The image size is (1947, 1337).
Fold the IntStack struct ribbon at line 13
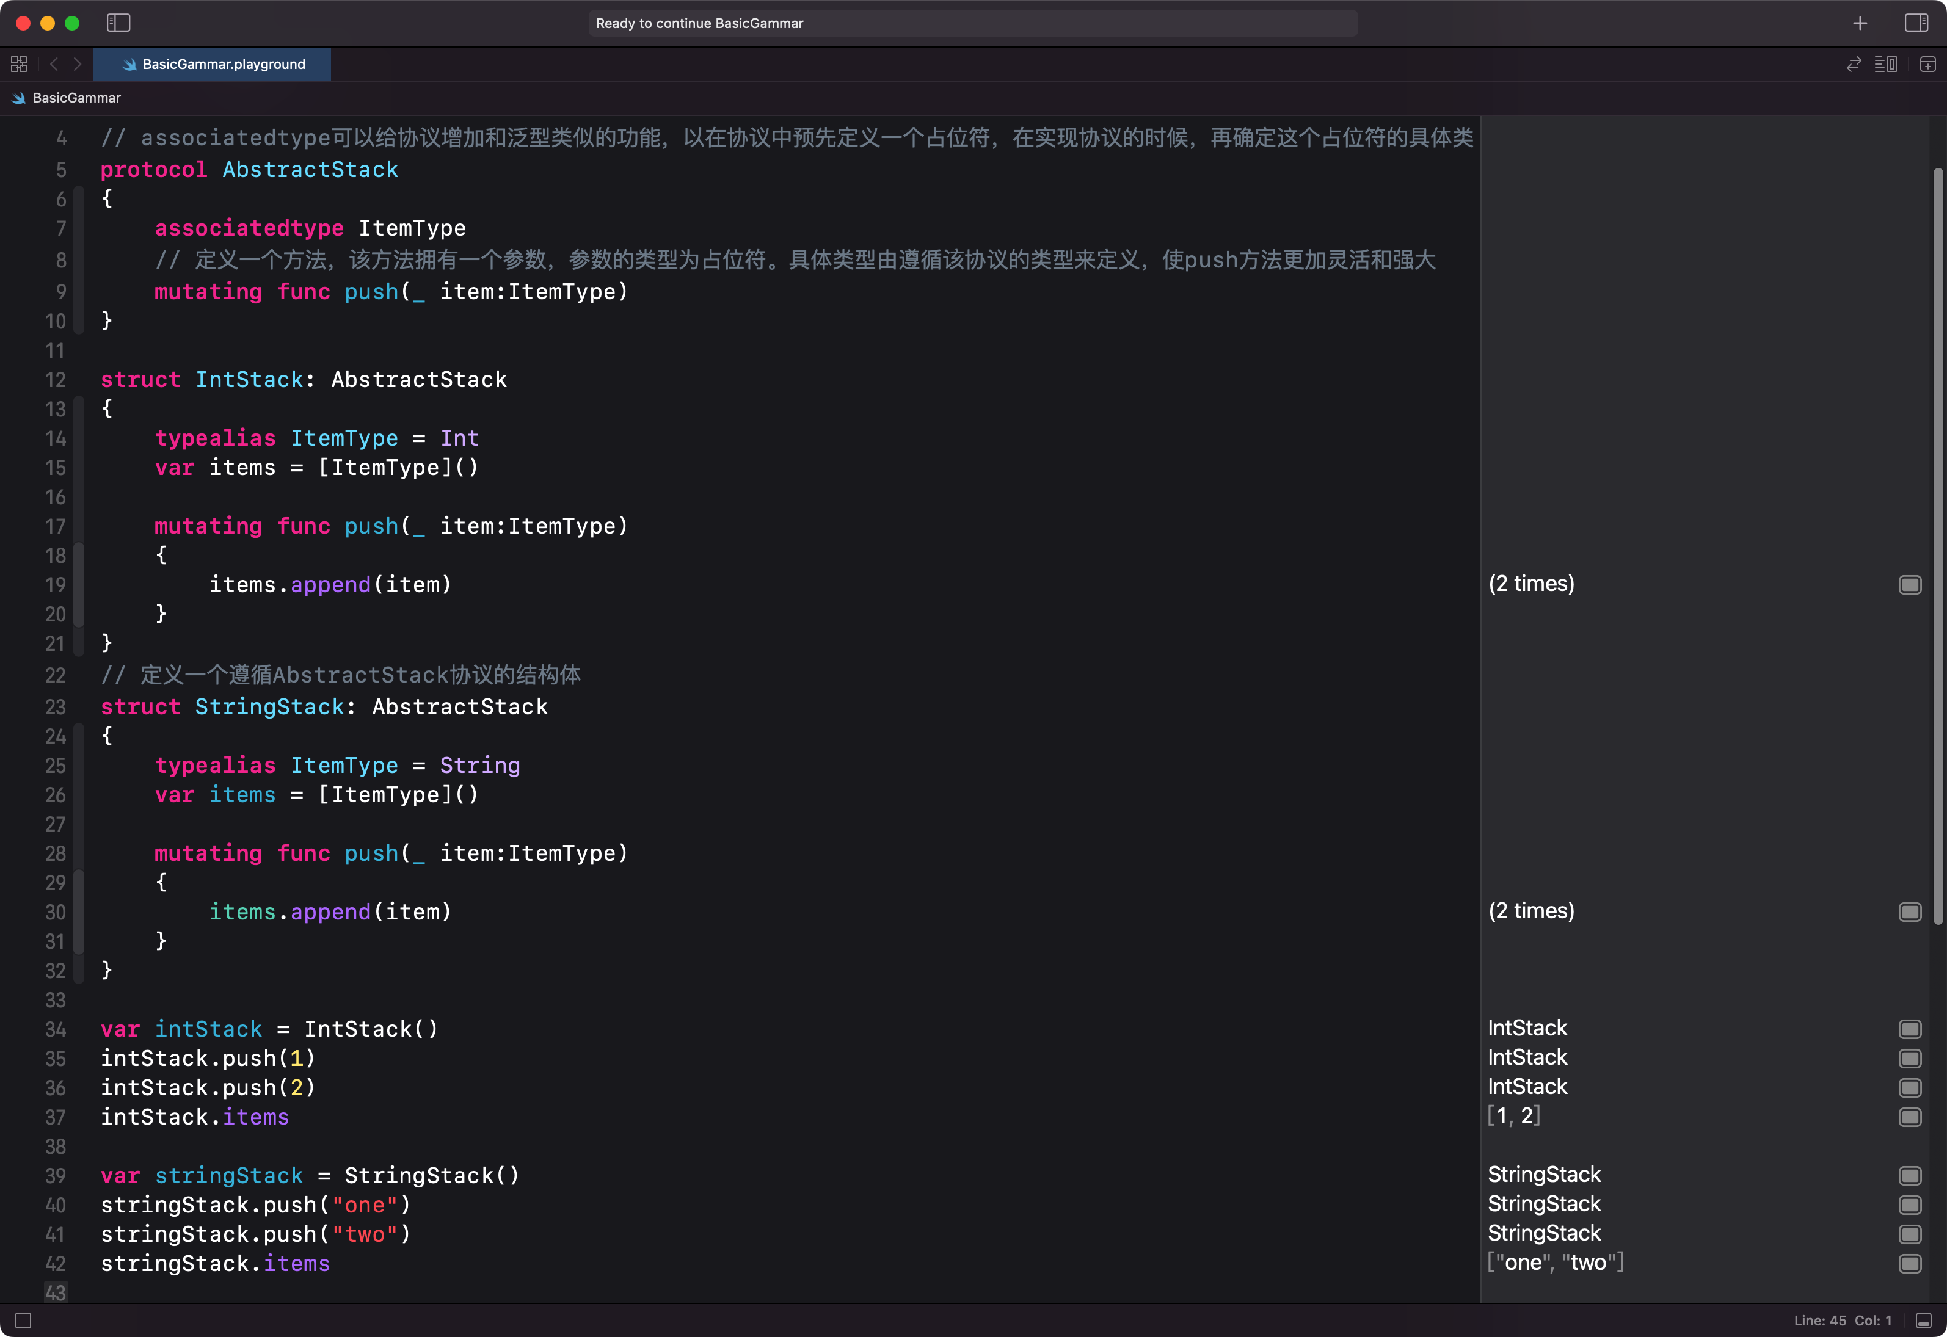pyautogui.click(x=79, y=526)
